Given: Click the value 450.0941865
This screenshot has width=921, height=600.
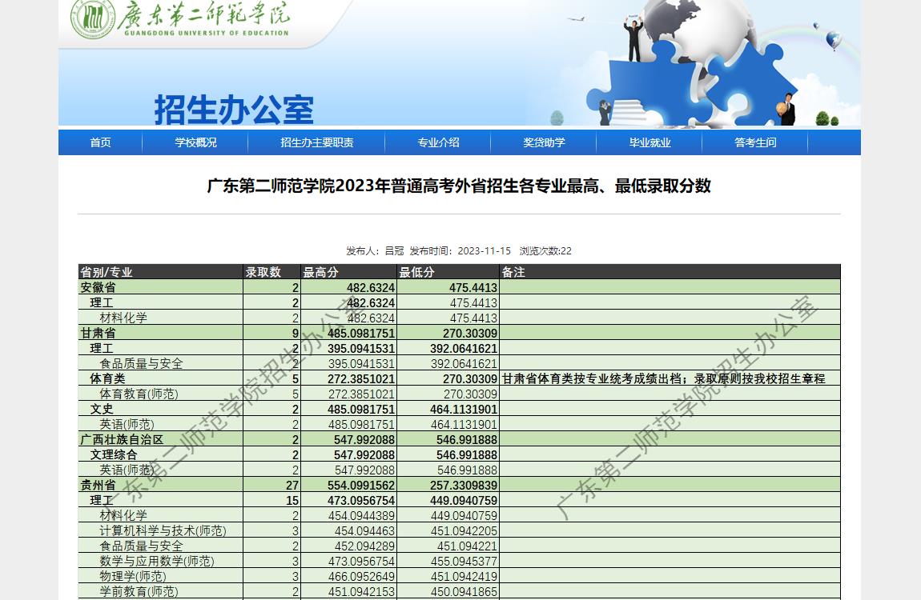Looking at the screenshot, I should (x=464, y=592).
